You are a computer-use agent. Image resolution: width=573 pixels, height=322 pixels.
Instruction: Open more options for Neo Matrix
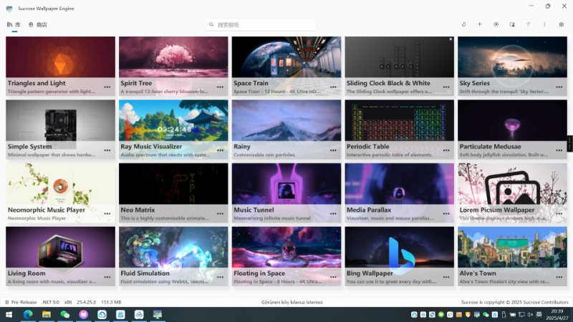tap(220, 213)
